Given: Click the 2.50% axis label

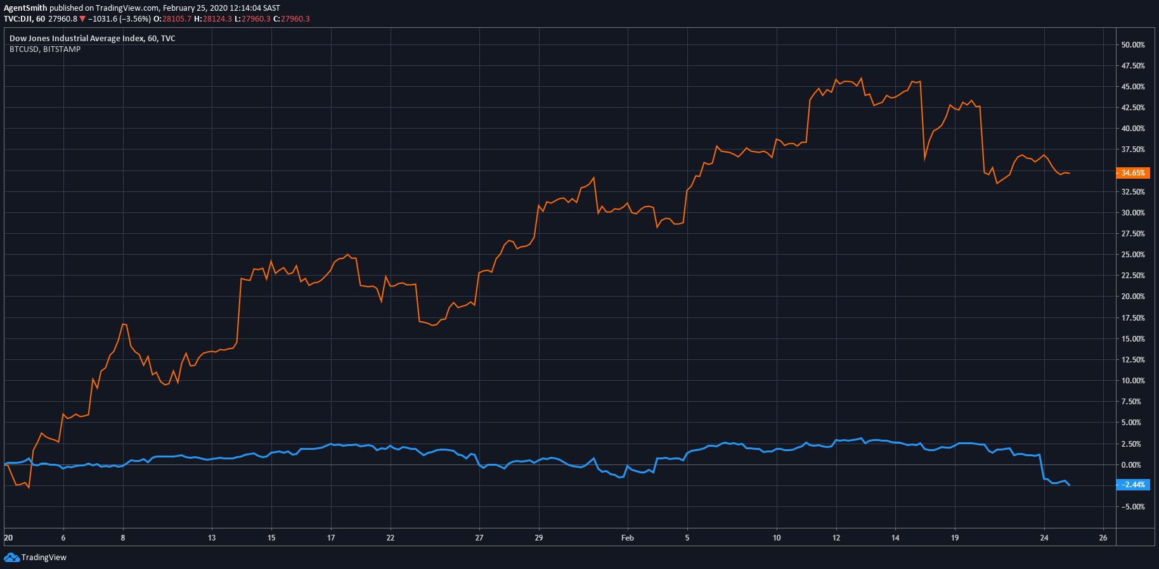Looking at the screenshot, I should [x=1131, y=444].
